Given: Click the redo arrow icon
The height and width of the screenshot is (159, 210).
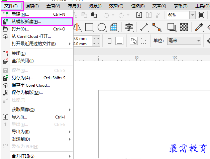Looking at the screenshot, I should click(121, 15).
